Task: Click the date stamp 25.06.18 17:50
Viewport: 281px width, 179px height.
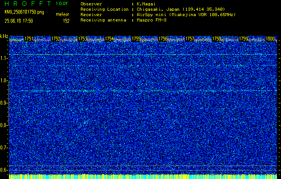Action: 19,21
